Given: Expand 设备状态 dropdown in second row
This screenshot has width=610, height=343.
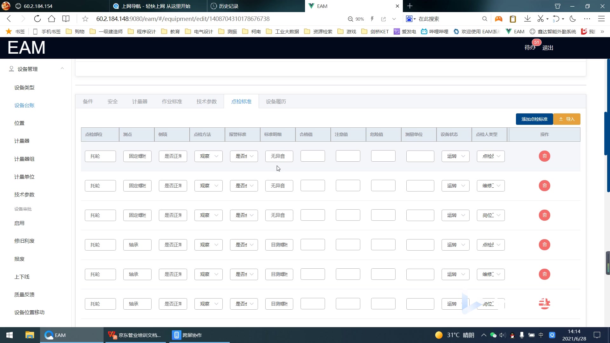Looking at the screenshot, I should pos(455,185).
